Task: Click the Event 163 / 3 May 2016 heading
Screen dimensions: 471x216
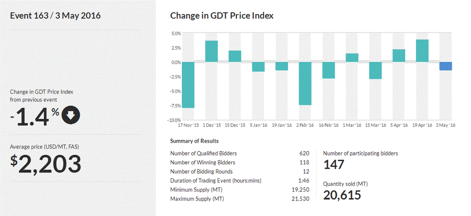Action: click(x=55, y=15)
